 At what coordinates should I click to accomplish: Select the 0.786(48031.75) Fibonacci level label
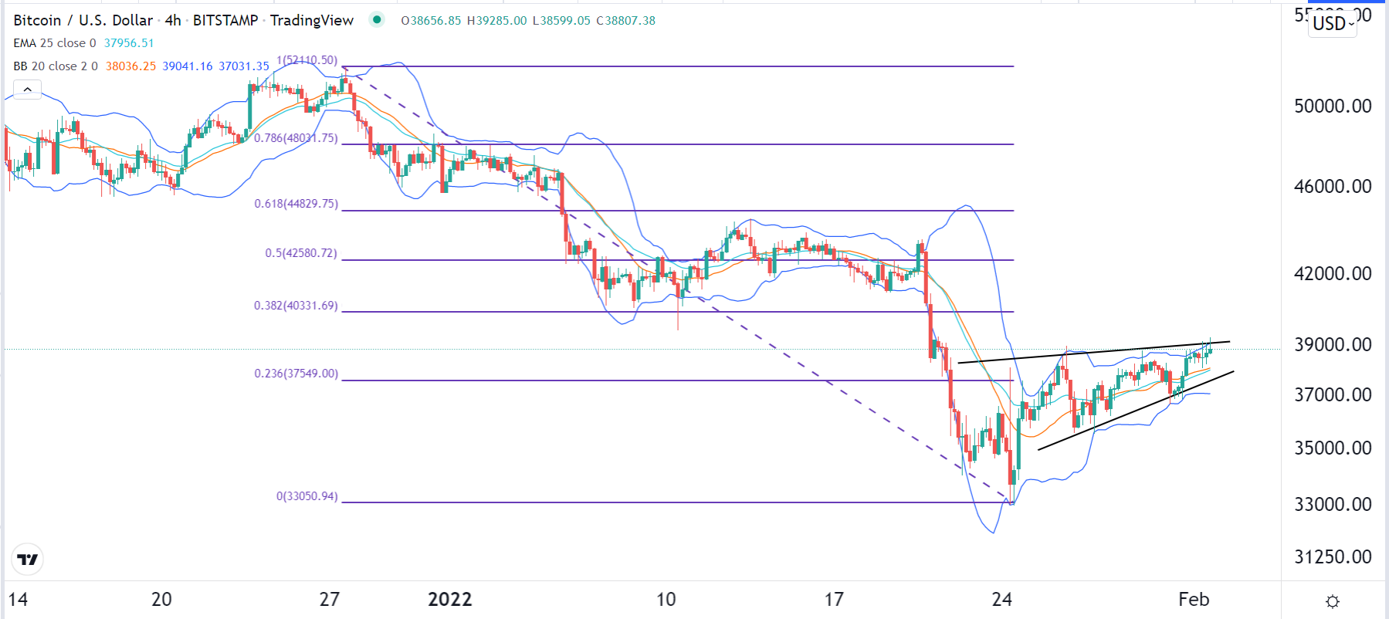(296, 138)
